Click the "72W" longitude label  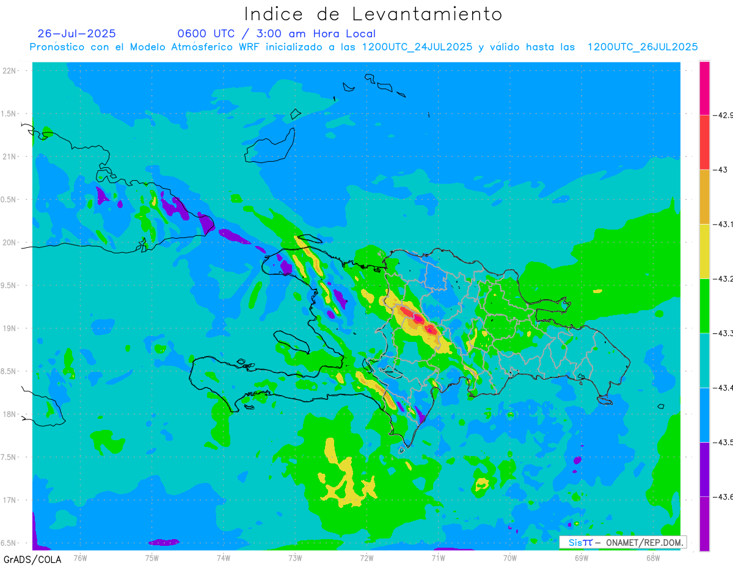click(x=366, y=557)
